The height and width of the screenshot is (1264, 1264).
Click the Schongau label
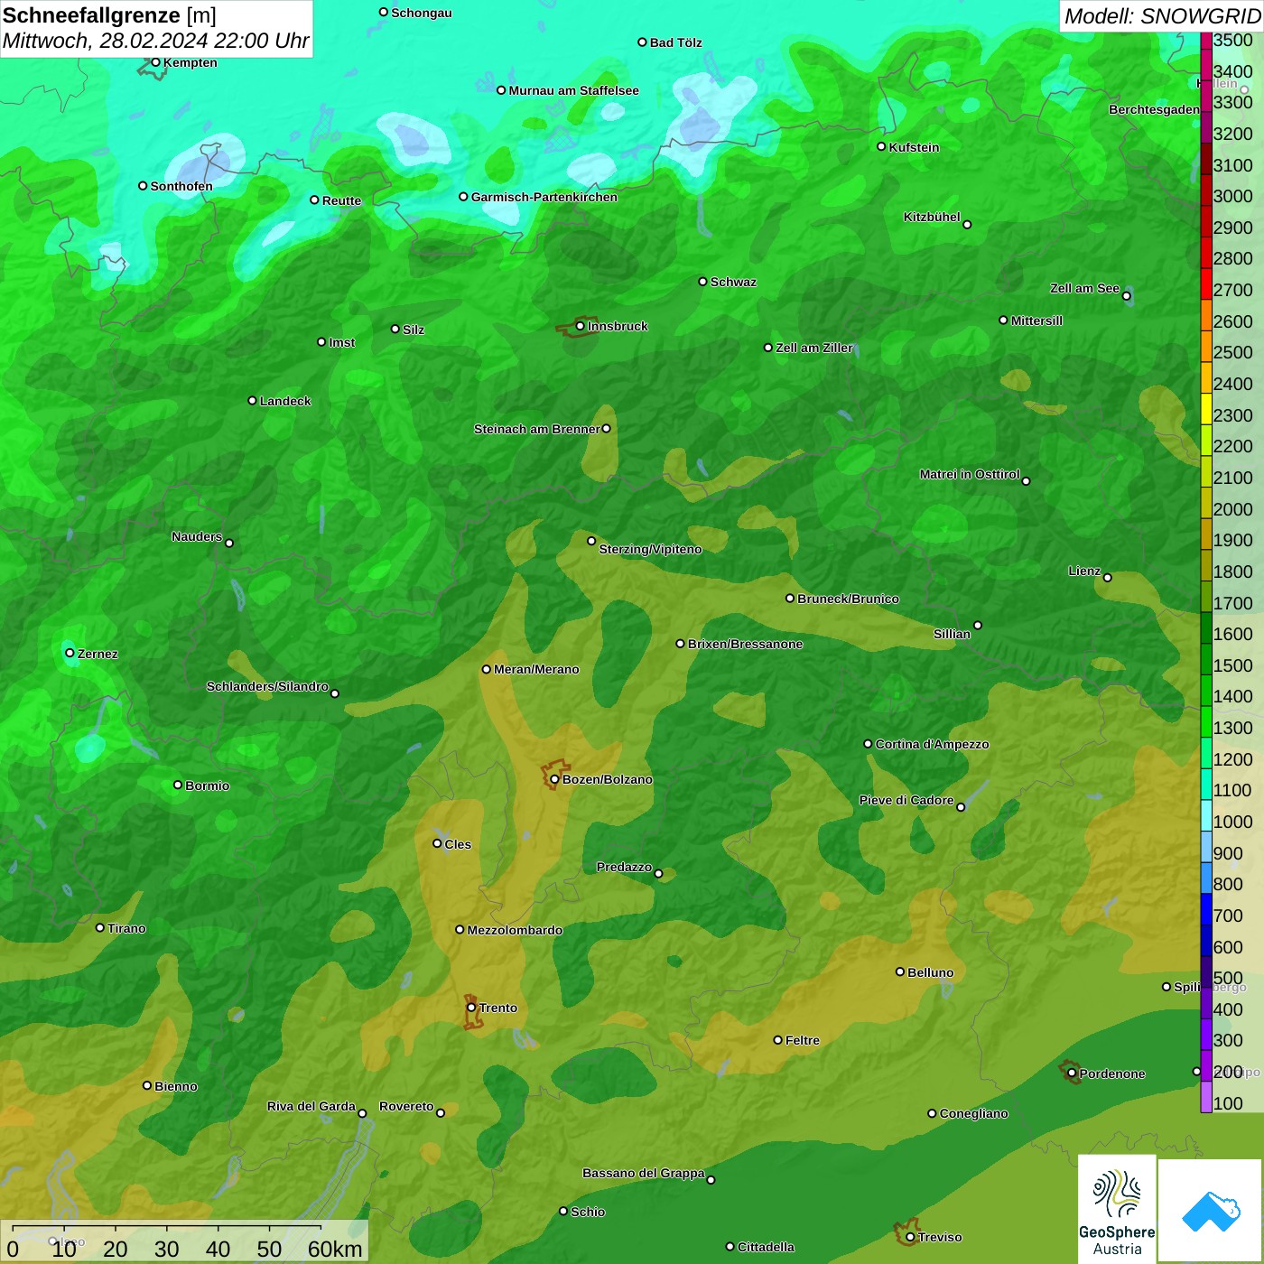[422, 13]
